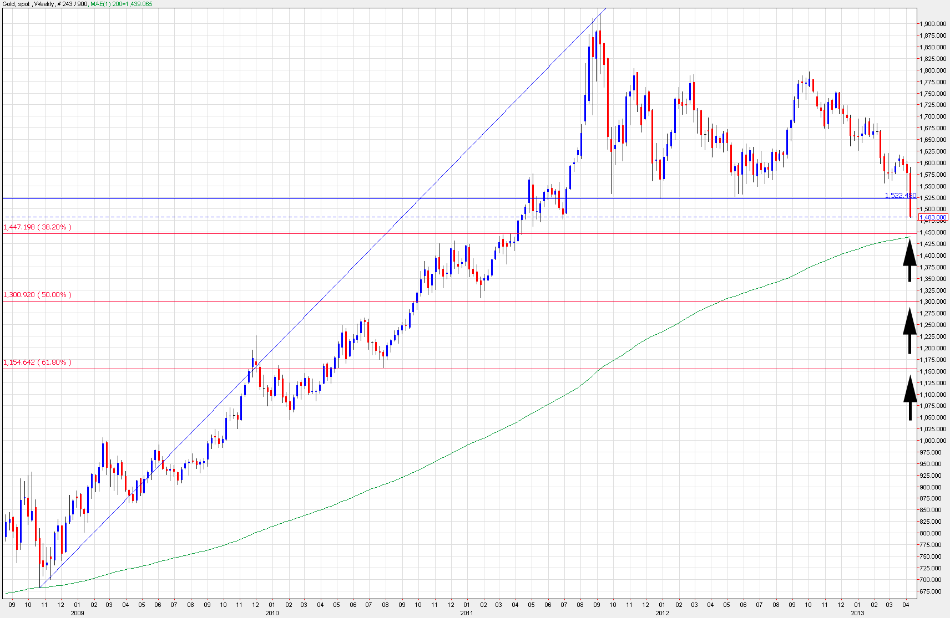Click the 2013 year label on time axis
This screenshot has width=950, height=618.
[857, 613]
